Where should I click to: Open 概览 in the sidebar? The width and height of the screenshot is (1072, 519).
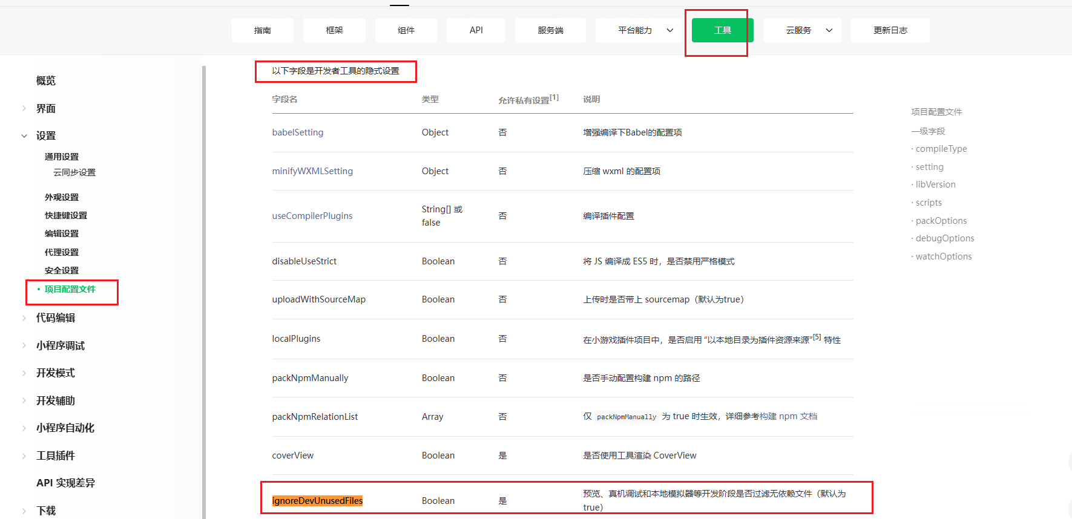[46, 80]
